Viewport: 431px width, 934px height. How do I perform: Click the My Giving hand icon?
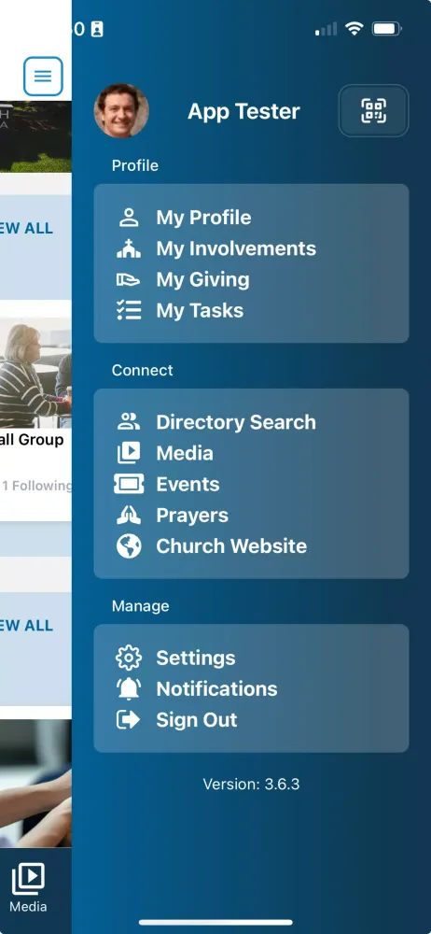point(129,279)
